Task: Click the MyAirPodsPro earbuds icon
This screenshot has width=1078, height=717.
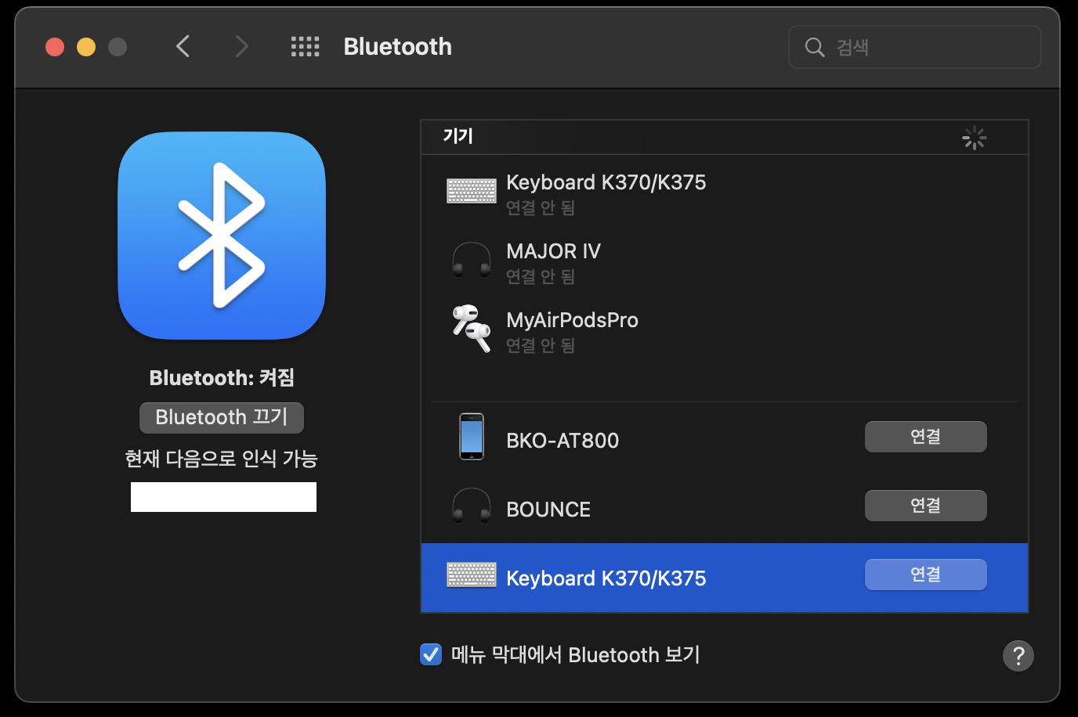Action: [472, 328]
